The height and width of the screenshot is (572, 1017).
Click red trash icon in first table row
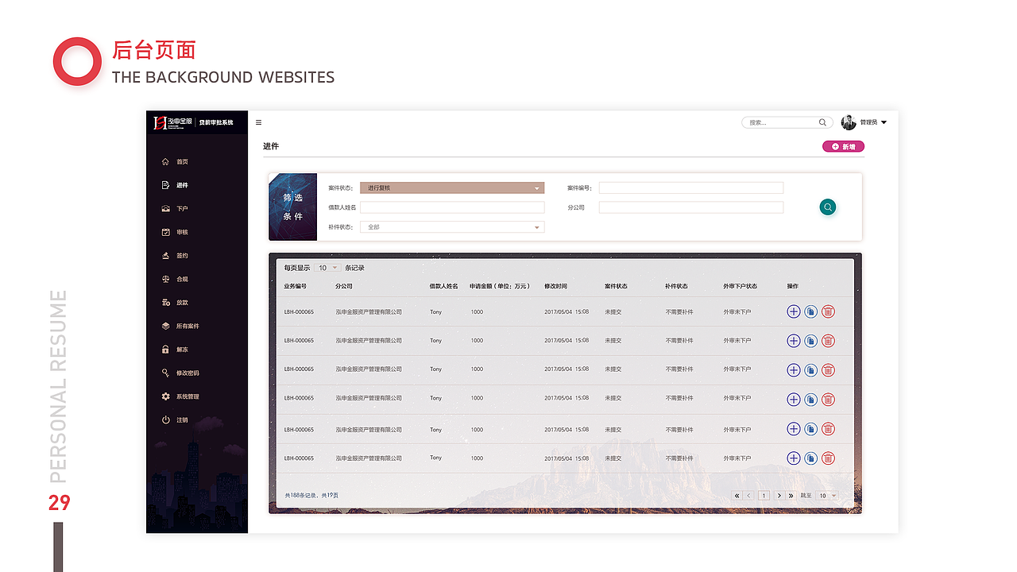[828, 311]
